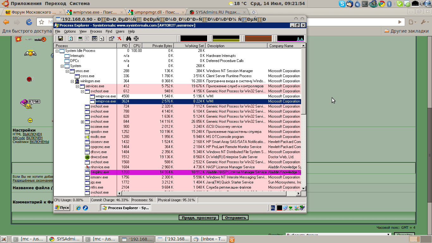
Task: Collapse the System process tree node
Action: click(62, 66)
